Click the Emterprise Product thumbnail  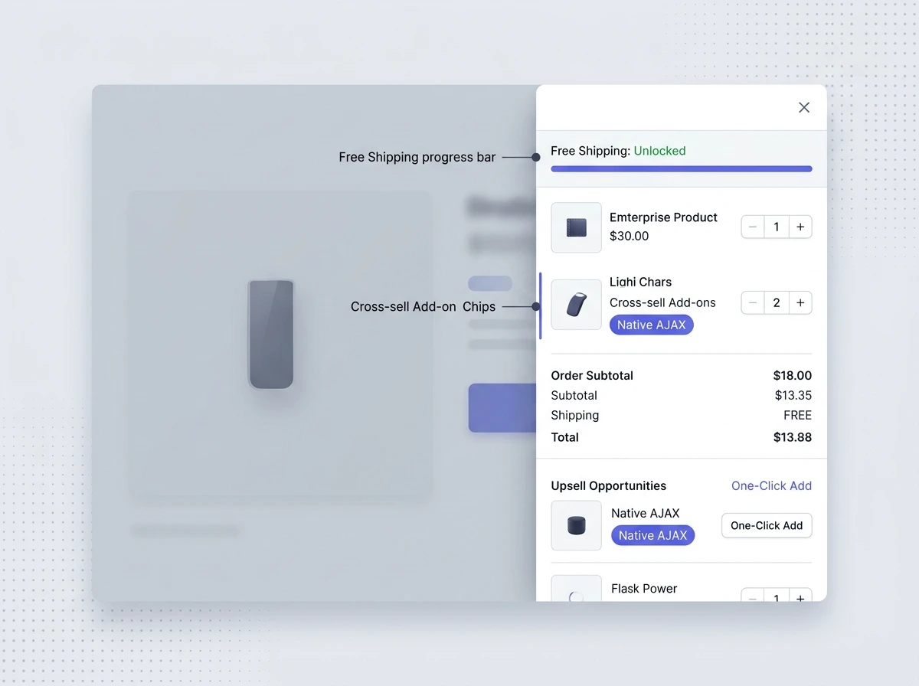click(576, 227)
